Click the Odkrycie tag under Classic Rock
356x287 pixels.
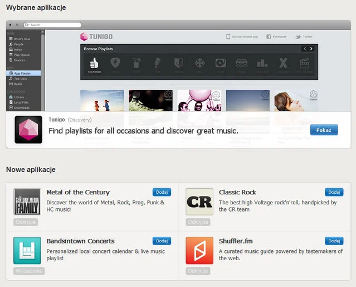198,222
